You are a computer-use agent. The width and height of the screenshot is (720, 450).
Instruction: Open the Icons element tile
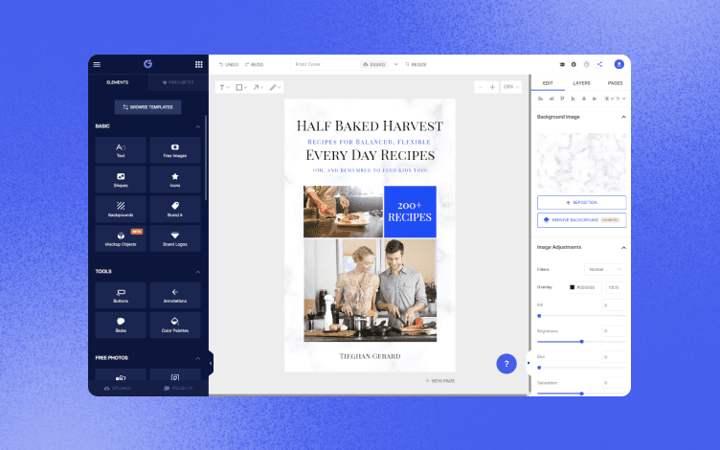click(x=175, y=180)
